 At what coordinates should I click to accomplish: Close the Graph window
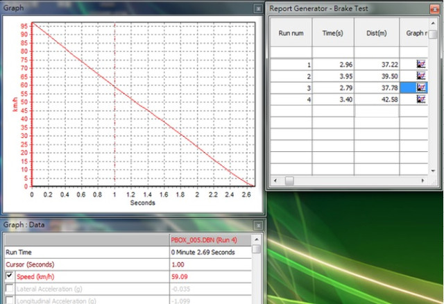click(x=258, y=8)
